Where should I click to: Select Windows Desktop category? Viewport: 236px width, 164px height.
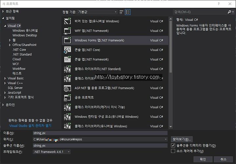click(x=25, y=35)
